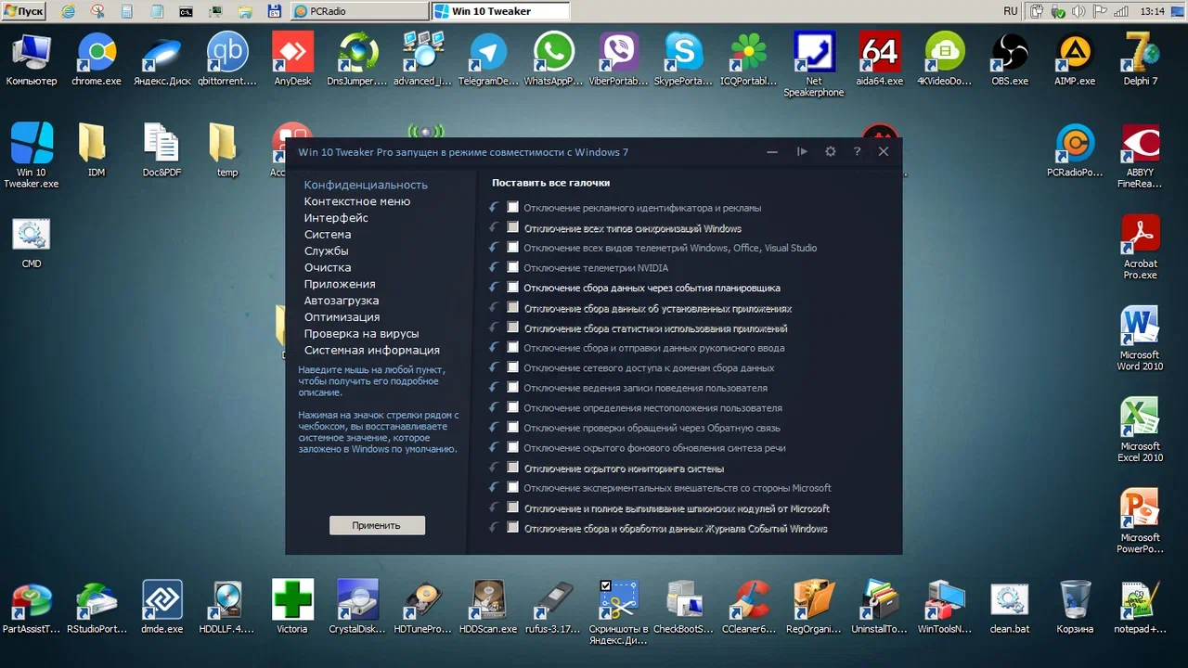Open chrome.exe desktop shortcut
This screenshot has width=1188, height=668.
click(97, 59)
